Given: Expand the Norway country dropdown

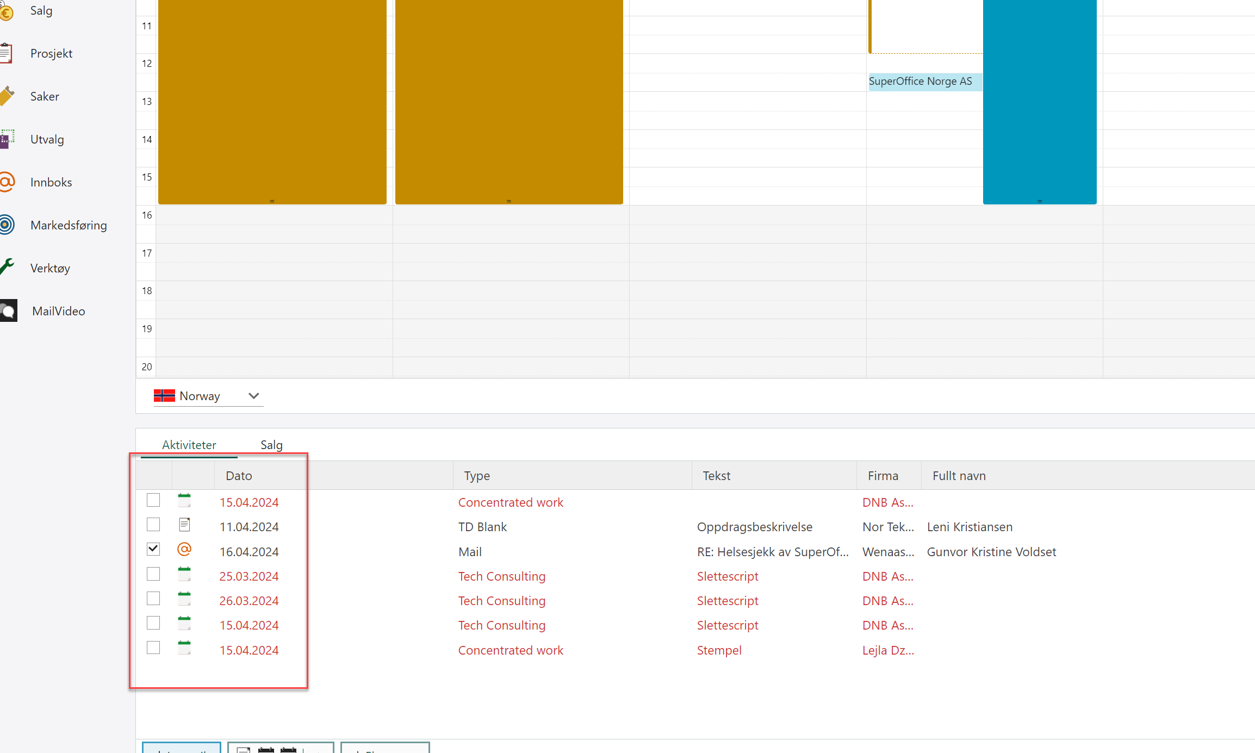Looking at the screenshot, I should coord(253,396).
